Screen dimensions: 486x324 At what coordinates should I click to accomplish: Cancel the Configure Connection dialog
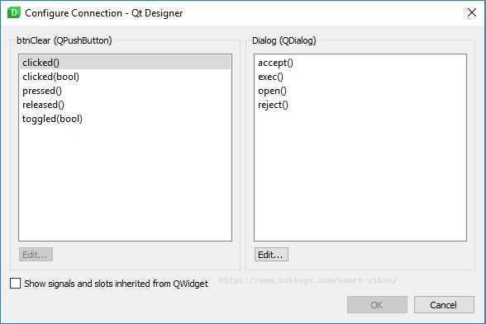[444, 305]
